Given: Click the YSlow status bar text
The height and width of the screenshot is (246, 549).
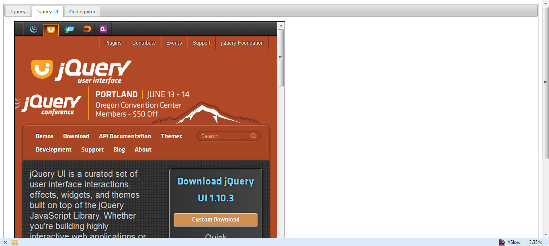Looking at the screenshot, I should [x=514, y=242].
